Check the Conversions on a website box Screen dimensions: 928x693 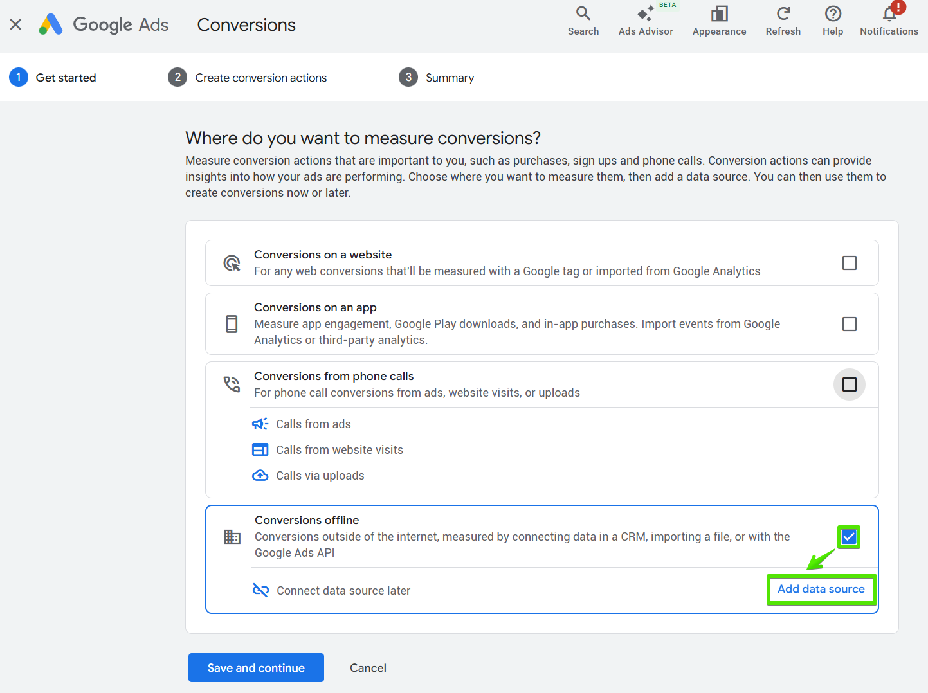click(849, 263)
